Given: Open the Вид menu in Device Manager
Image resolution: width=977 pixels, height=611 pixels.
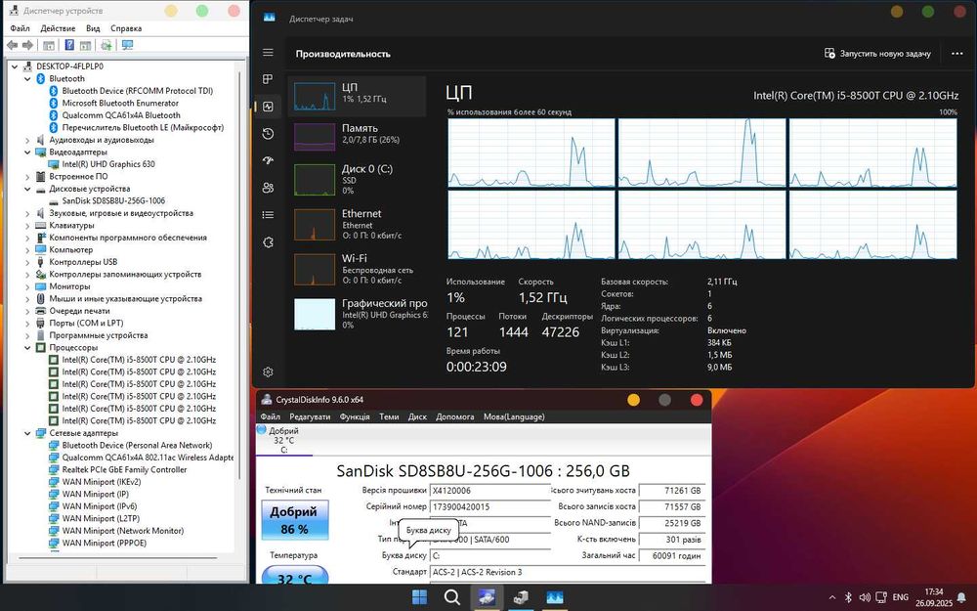Looking at the screenshot, I should pos(93,28).
